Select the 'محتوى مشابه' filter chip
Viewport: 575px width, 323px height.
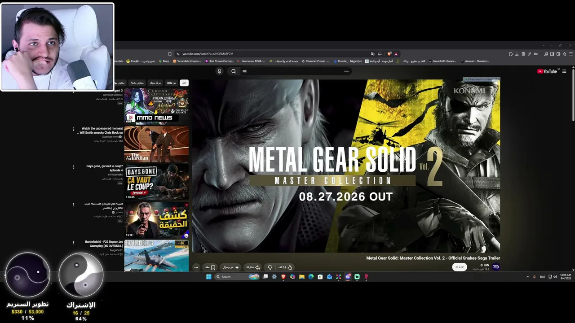(137, 83)
